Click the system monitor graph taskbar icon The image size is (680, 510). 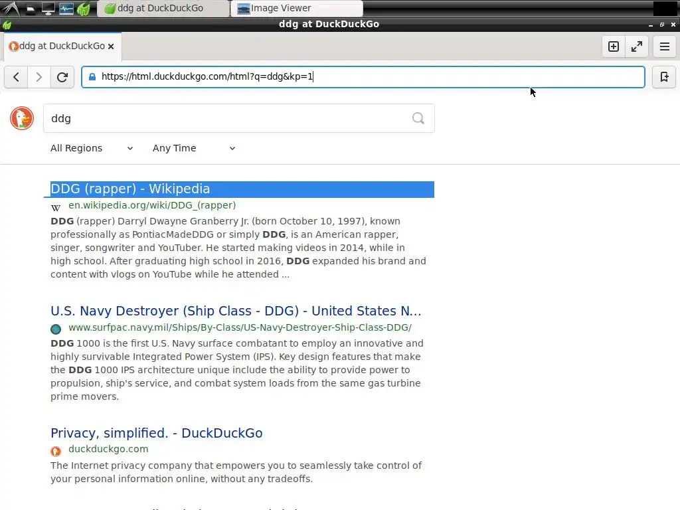[66, 8]
